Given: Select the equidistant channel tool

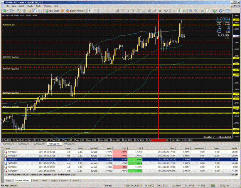Looking at the screenshot, I should [118, 11].
